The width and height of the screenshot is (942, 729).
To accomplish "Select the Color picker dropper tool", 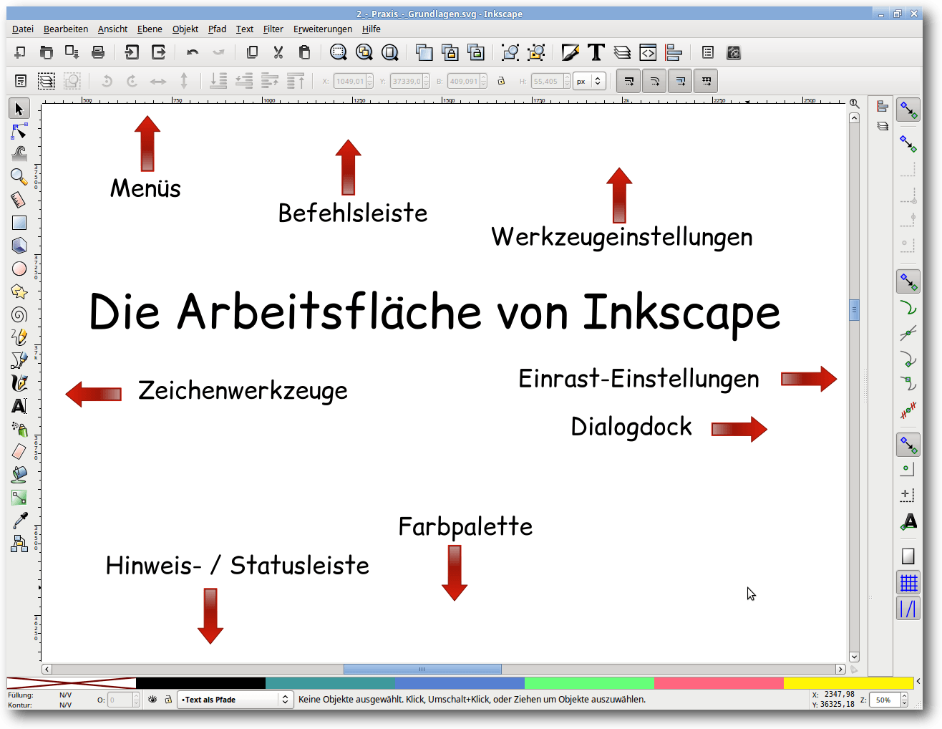I will click(19, 521).
